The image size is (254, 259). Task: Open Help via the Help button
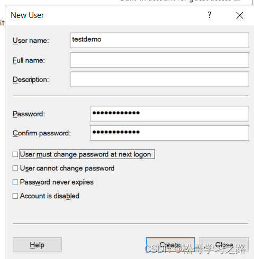(37, 245)
